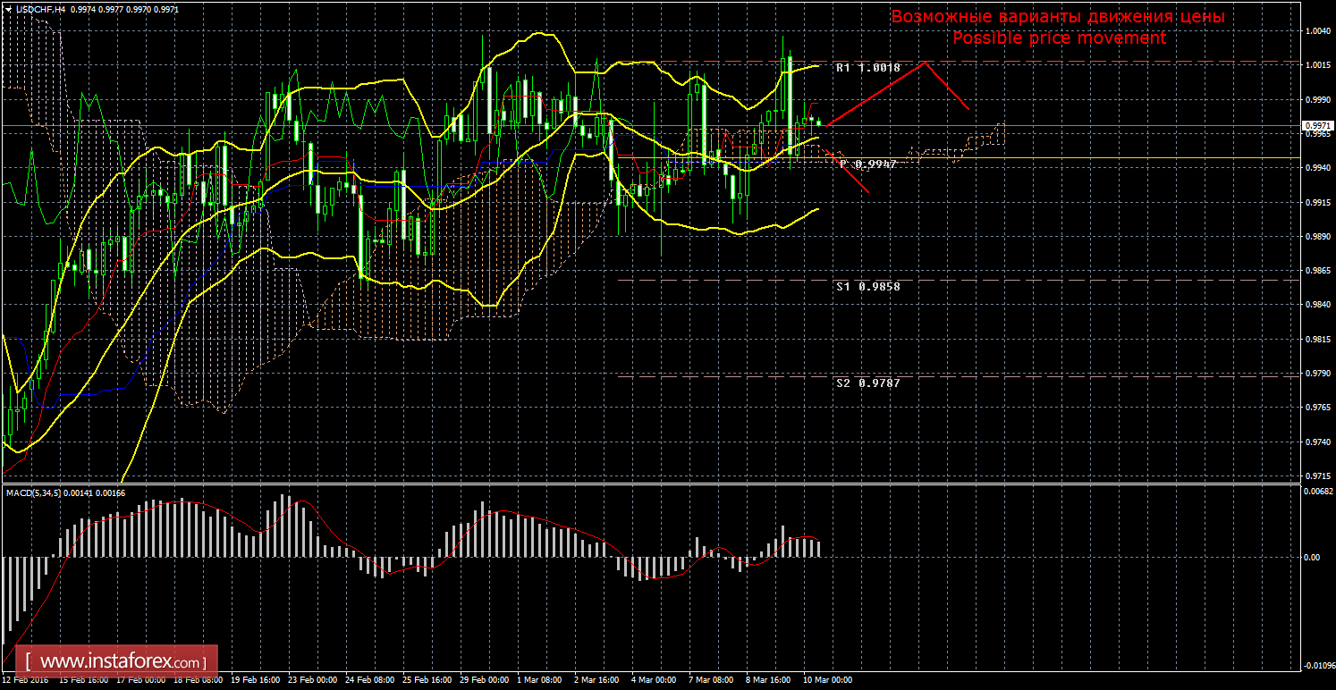This screenshot has width=1336, height=690.
Task: Click the S2 0.9787 support label
Action: [867, 383]
